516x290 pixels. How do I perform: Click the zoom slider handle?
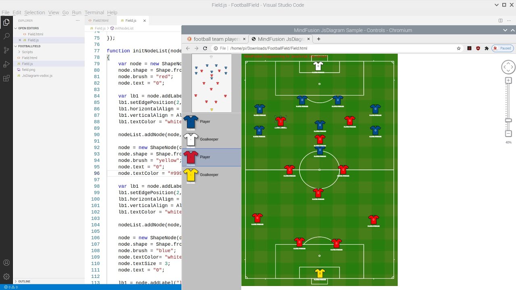508,120
